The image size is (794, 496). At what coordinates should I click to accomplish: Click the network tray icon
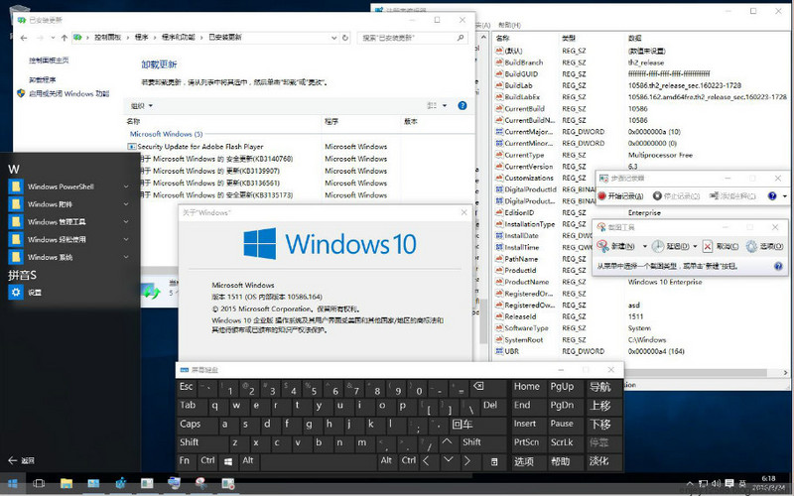click(704, 483)
